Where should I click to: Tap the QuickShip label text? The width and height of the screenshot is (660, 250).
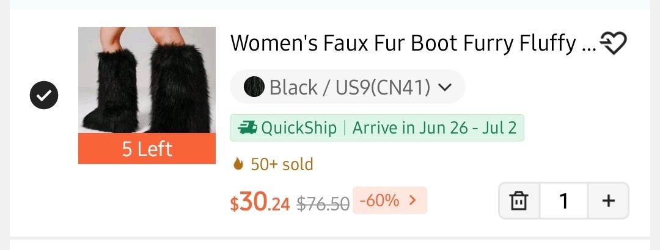pos(299,128)
